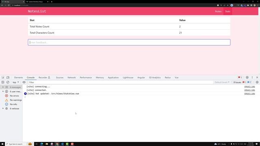
Task: Open source link of hot updated message
Action: point(249,94)
